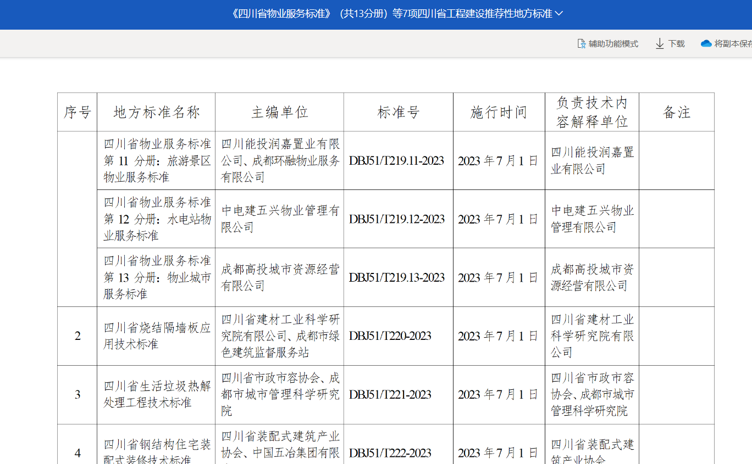Screen dimensions: 752x464
Task: Click standard number DBJ51/T219.12-2023
Action: click(x=396, y=219)
